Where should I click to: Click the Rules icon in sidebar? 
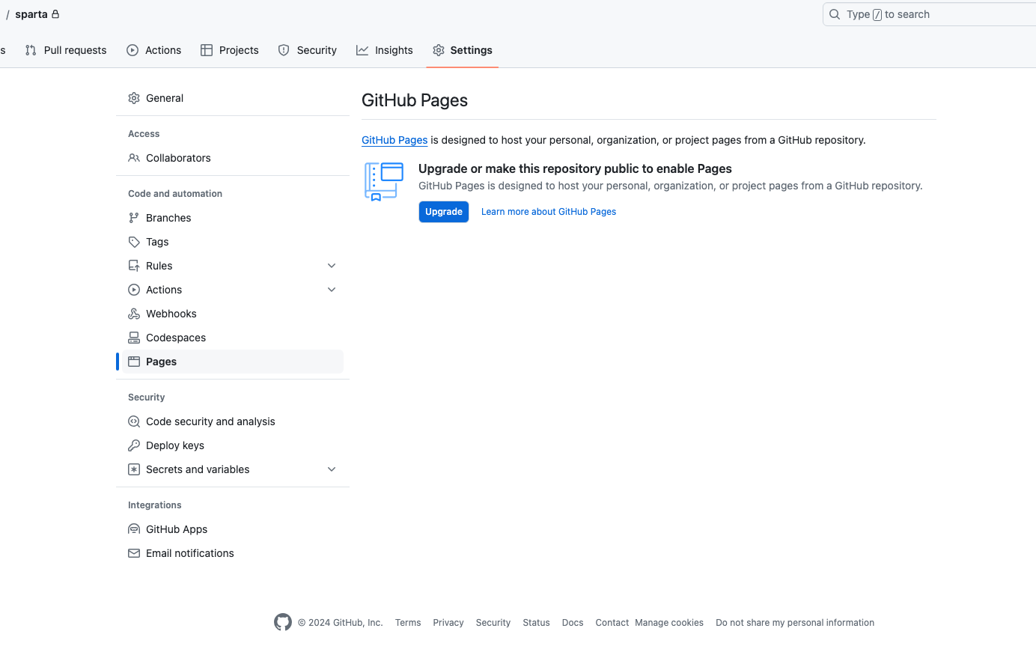pos(134,266)
